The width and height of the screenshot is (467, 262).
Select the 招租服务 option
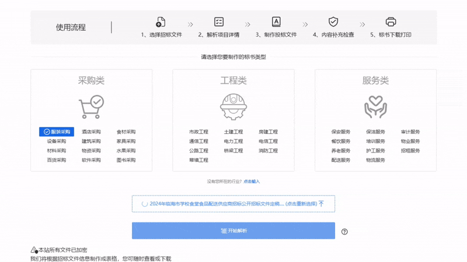[x=410, y=151]
